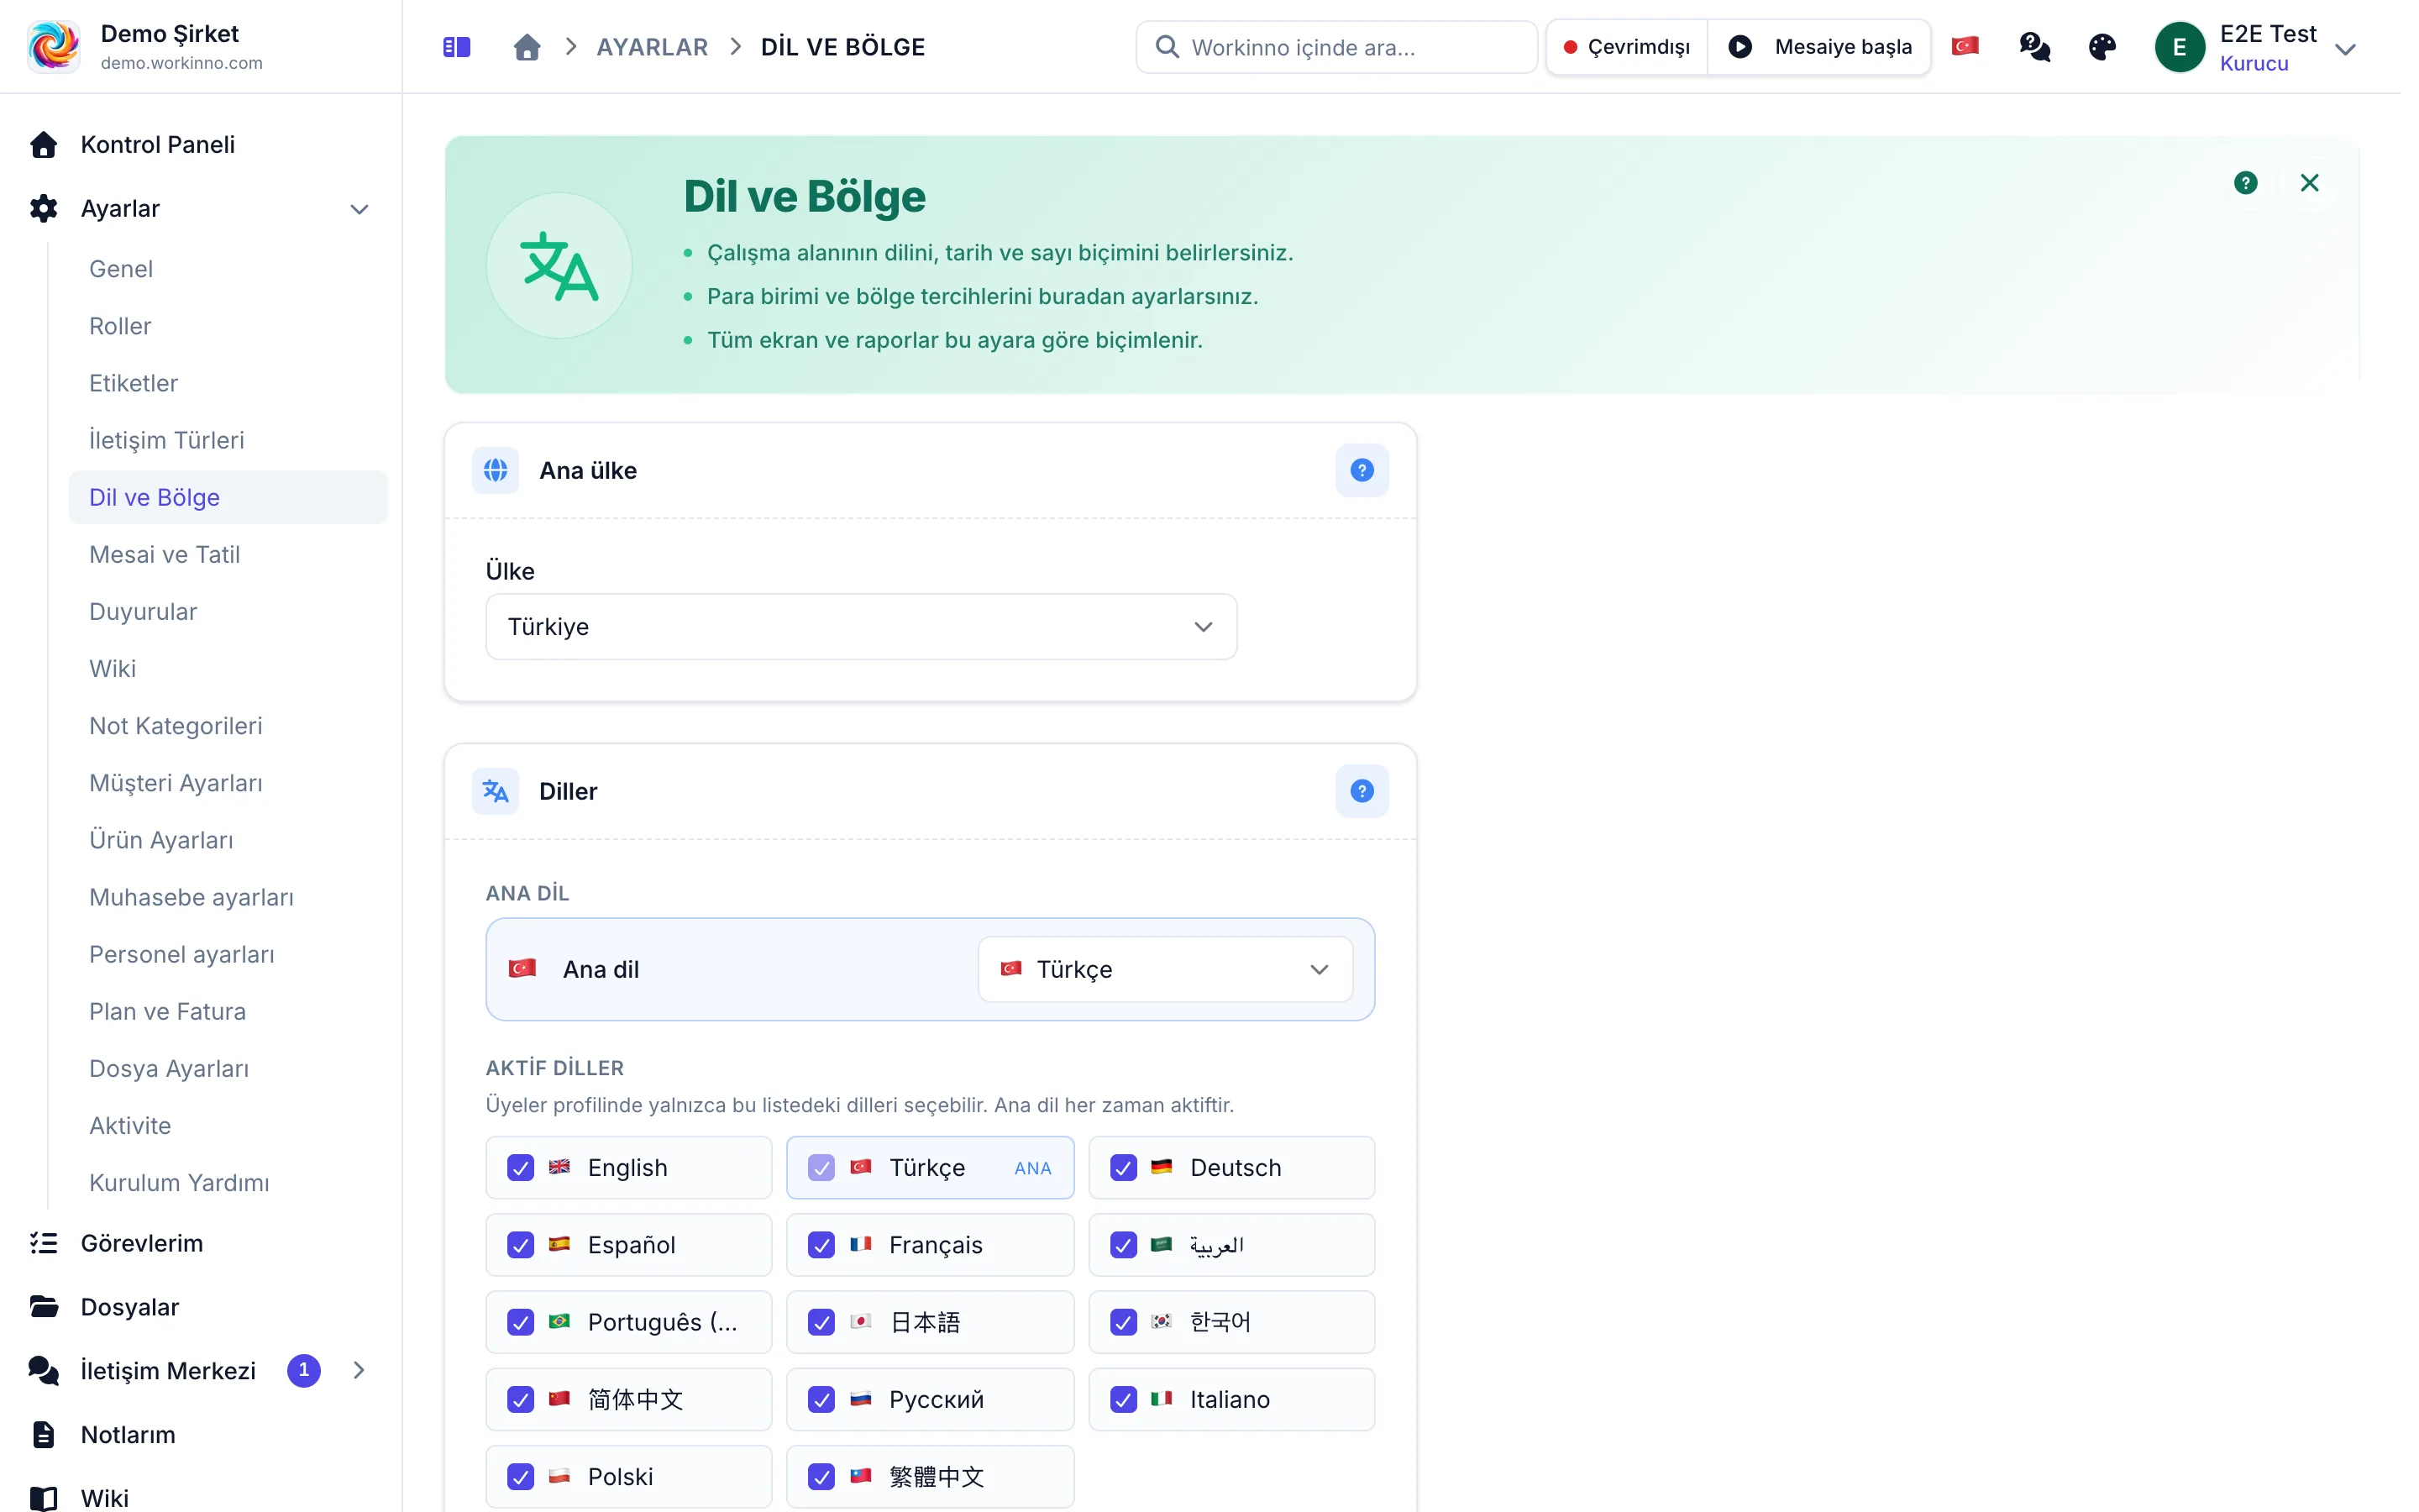2419x1512 pixels.
Task: Click the large translate icon in banner
Action: tap(559, 266)
